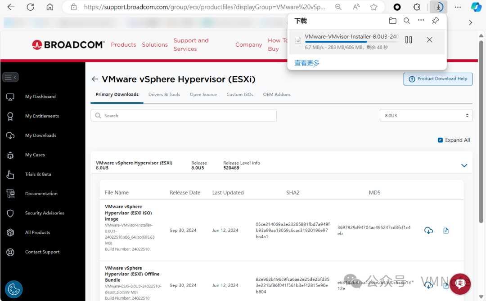This screenshot has width=486, height=301.
Task: Open the chat support bubble
Action: click(x=460, y=284)
